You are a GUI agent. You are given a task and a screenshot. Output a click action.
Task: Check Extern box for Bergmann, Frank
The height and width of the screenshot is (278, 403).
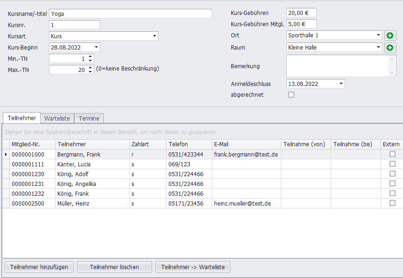(392, 154)
